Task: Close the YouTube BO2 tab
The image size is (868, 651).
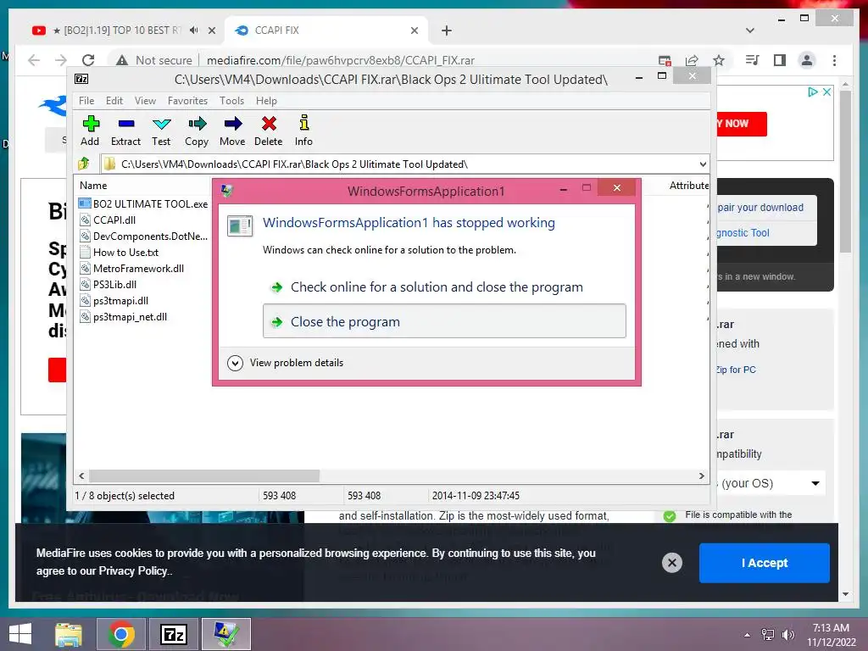Action: (211, 31)
